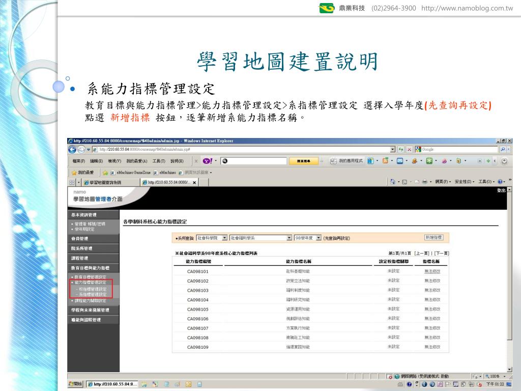Close the http://210.60.55.84 browser tab
This screenshot has height=391, width=521.
pos(194,183)
